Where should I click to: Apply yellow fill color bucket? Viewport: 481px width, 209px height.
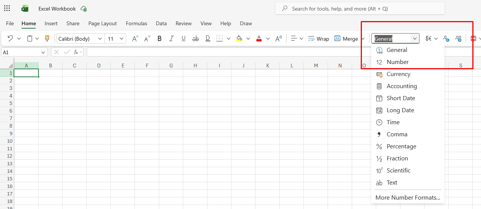(239, 38)
